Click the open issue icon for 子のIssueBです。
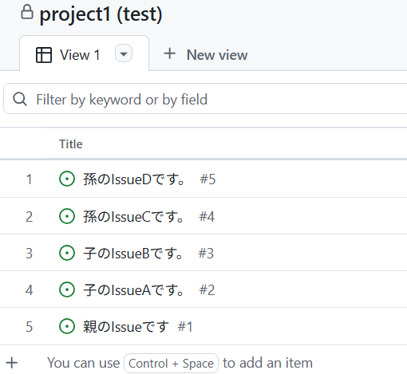The height and width of the screenshot is (374, 407). tap(67, 253)
